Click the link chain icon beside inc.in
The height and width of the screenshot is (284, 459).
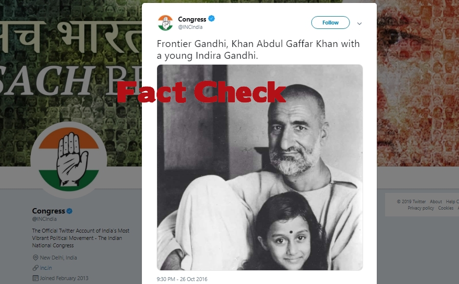pos(35,268)
